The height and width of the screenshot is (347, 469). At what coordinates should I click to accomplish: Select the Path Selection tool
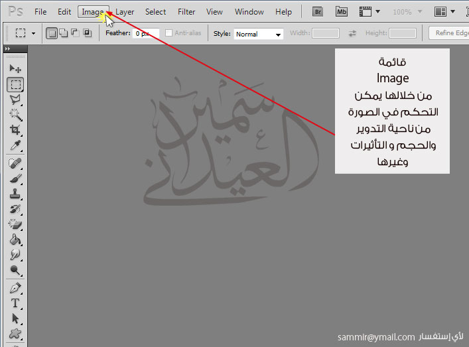[15, 318]
